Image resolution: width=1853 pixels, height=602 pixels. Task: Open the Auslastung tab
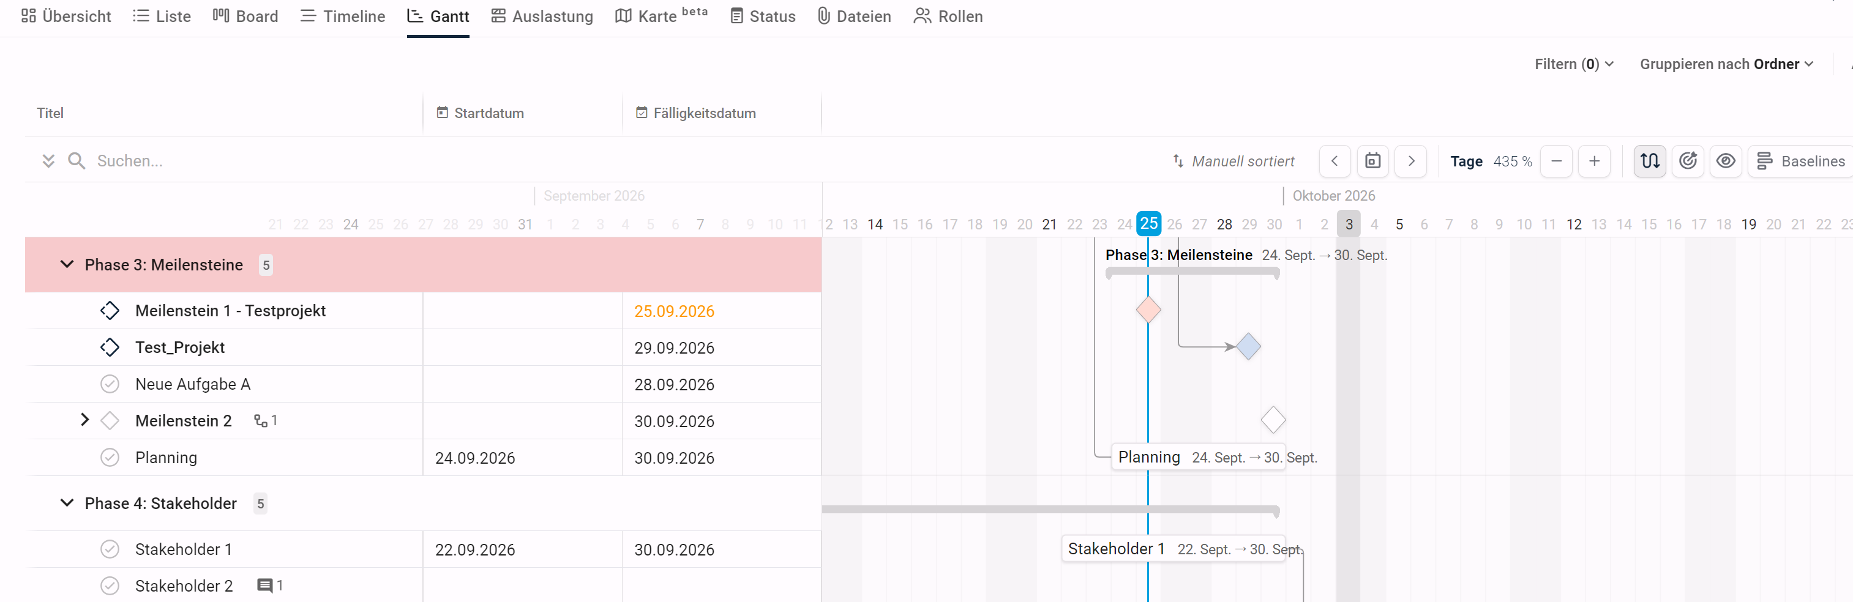(x=542, y=16)
